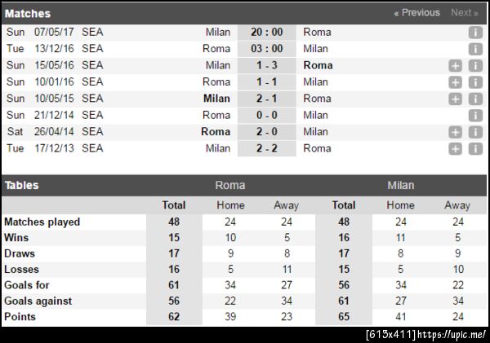Viewport: 490px width, 343px height.
Task: Show info for the 17/12/13 match
Action: 475,148
